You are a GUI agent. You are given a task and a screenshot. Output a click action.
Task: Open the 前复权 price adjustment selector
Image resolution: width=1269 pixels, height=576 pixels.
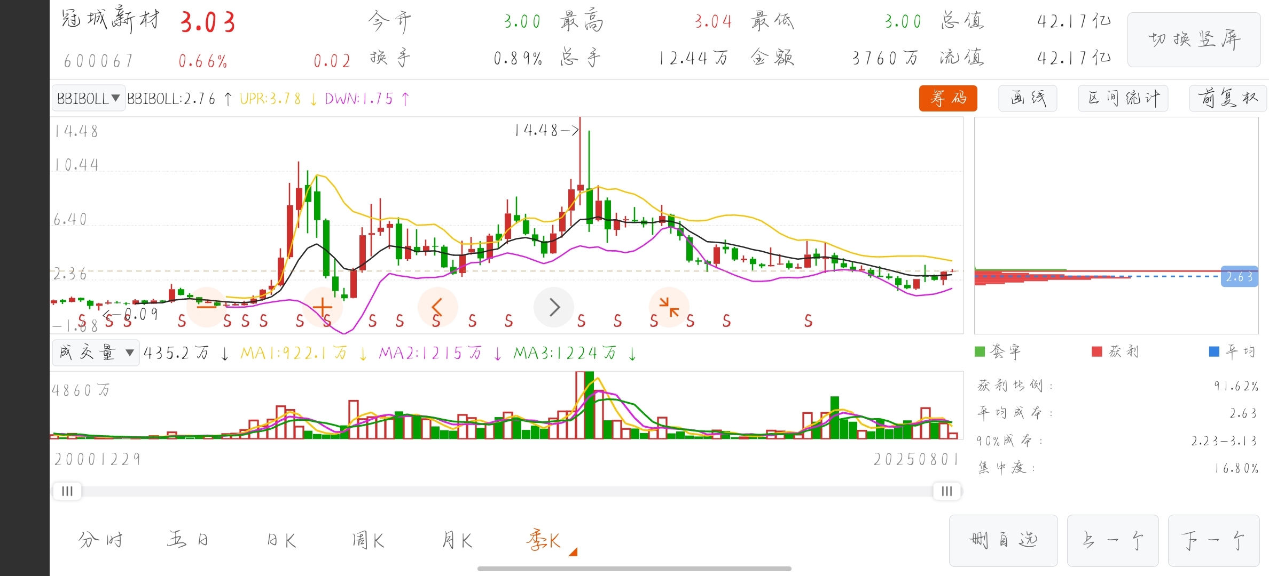click(x=1227, y=98)
